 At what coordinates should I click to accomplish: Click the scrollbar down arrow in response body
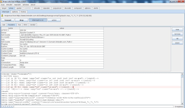pyautogui.click(x=182, y=104)
